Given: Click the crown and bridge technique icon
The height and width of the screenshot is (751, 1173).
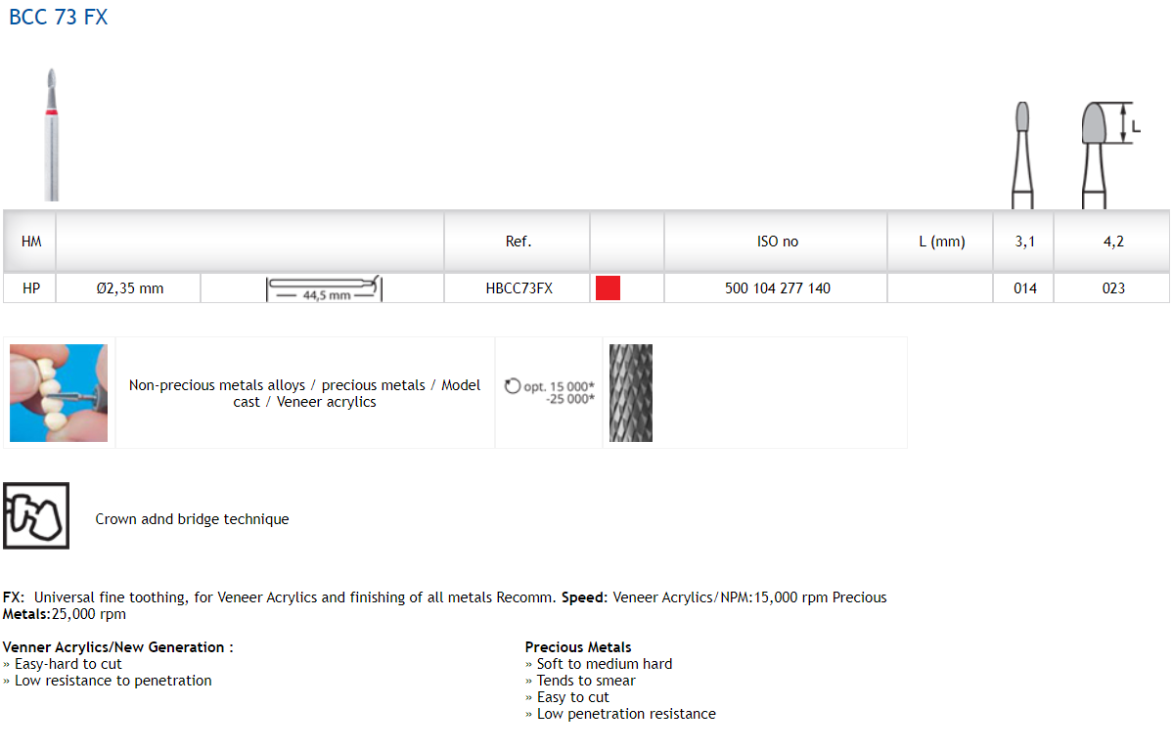Looking at the screenshot, I should 36,515.
